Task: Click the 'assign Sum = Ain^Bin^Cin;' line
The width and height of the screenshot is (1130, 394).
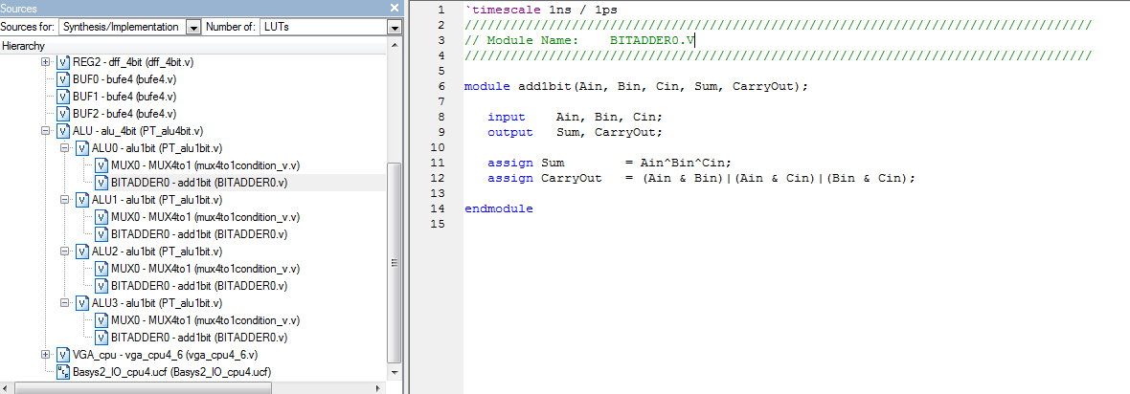Action: pyautogui.click(x=610, y=163)
